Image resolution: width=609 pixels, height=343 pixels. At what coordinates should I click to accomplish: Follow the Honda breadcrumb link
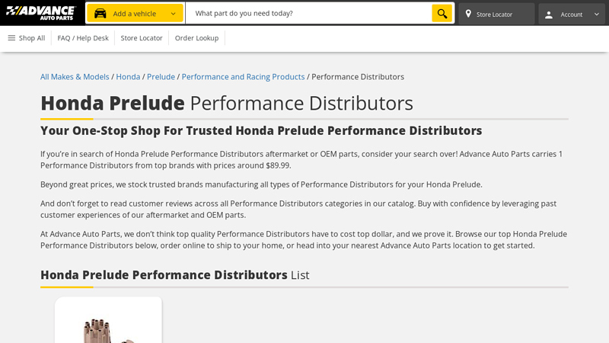pyautogui.click(x=128, y=77)
